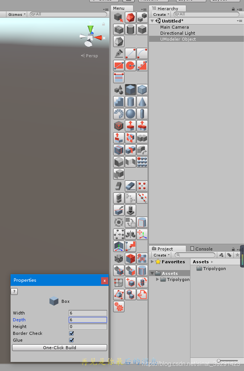244x371 pixels.
Task: Select the two small cubes object tool
Action: pyautogui.click(x=142, y=17)
